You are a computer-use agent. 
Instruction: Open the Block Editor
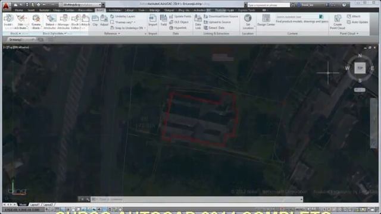(x=76, y=21)
